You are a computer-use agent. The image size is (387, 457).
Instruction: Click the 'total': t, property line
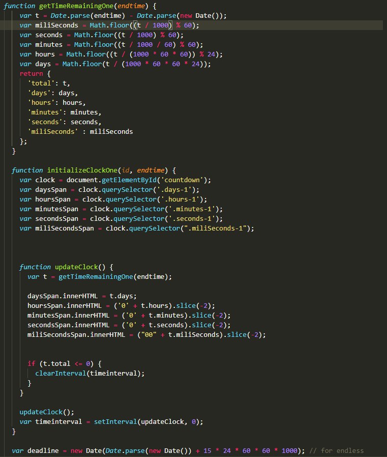pos(49,83)
